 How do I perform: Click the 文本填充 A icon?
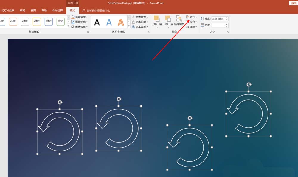[134, 17]
